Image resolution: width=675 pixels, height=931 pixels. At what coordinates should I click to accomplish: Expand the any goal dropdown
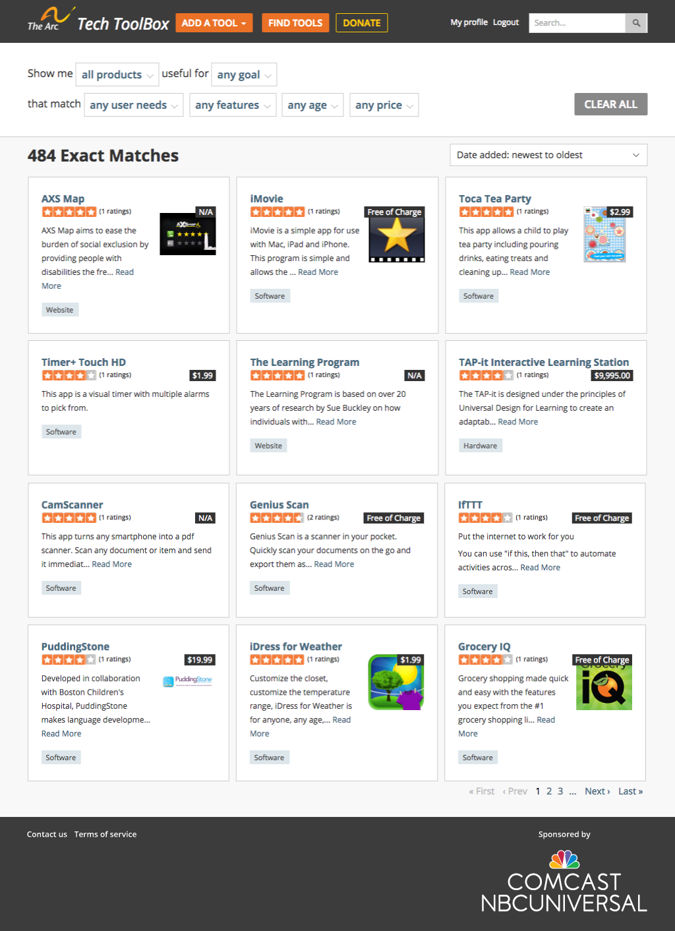(x=244, y=75)
